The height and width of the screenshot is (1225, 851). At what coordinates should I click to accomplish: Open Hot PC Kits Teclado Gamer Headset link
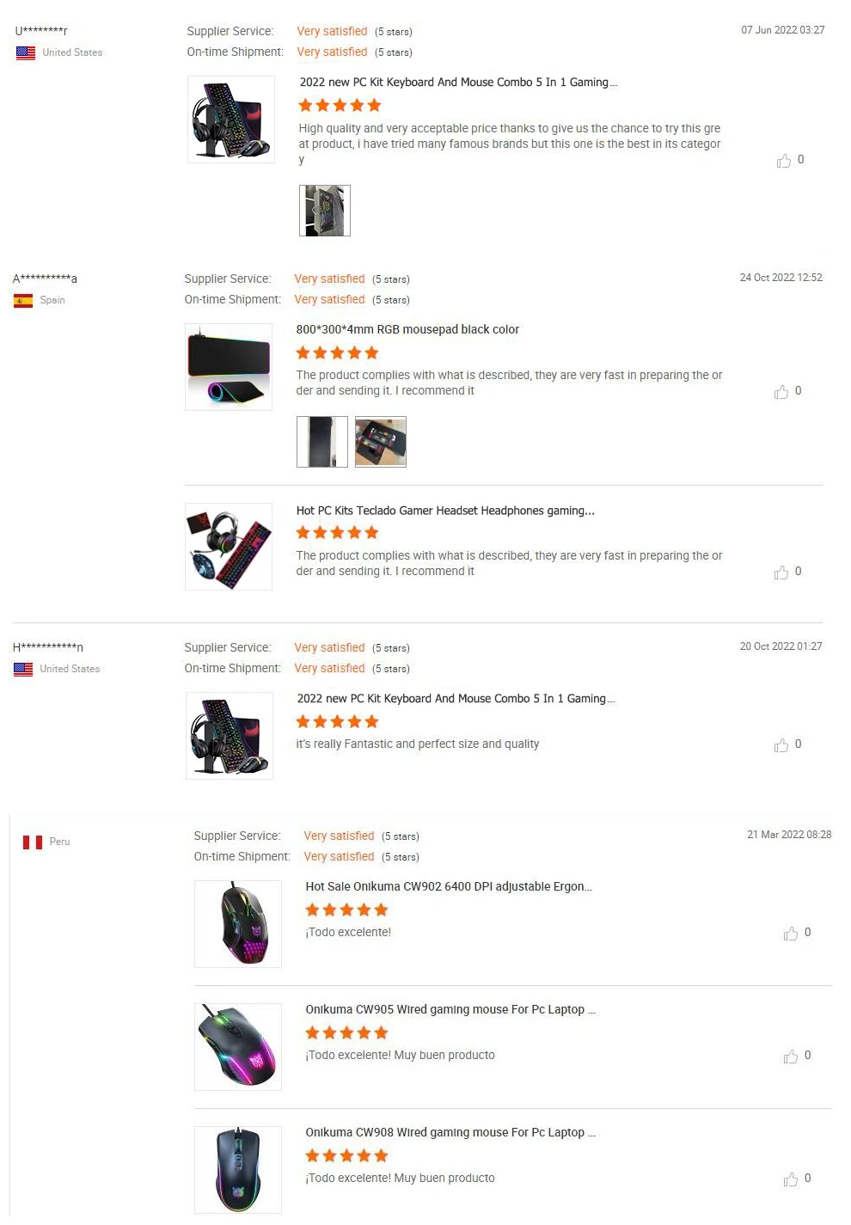click(x=445, y=511)
